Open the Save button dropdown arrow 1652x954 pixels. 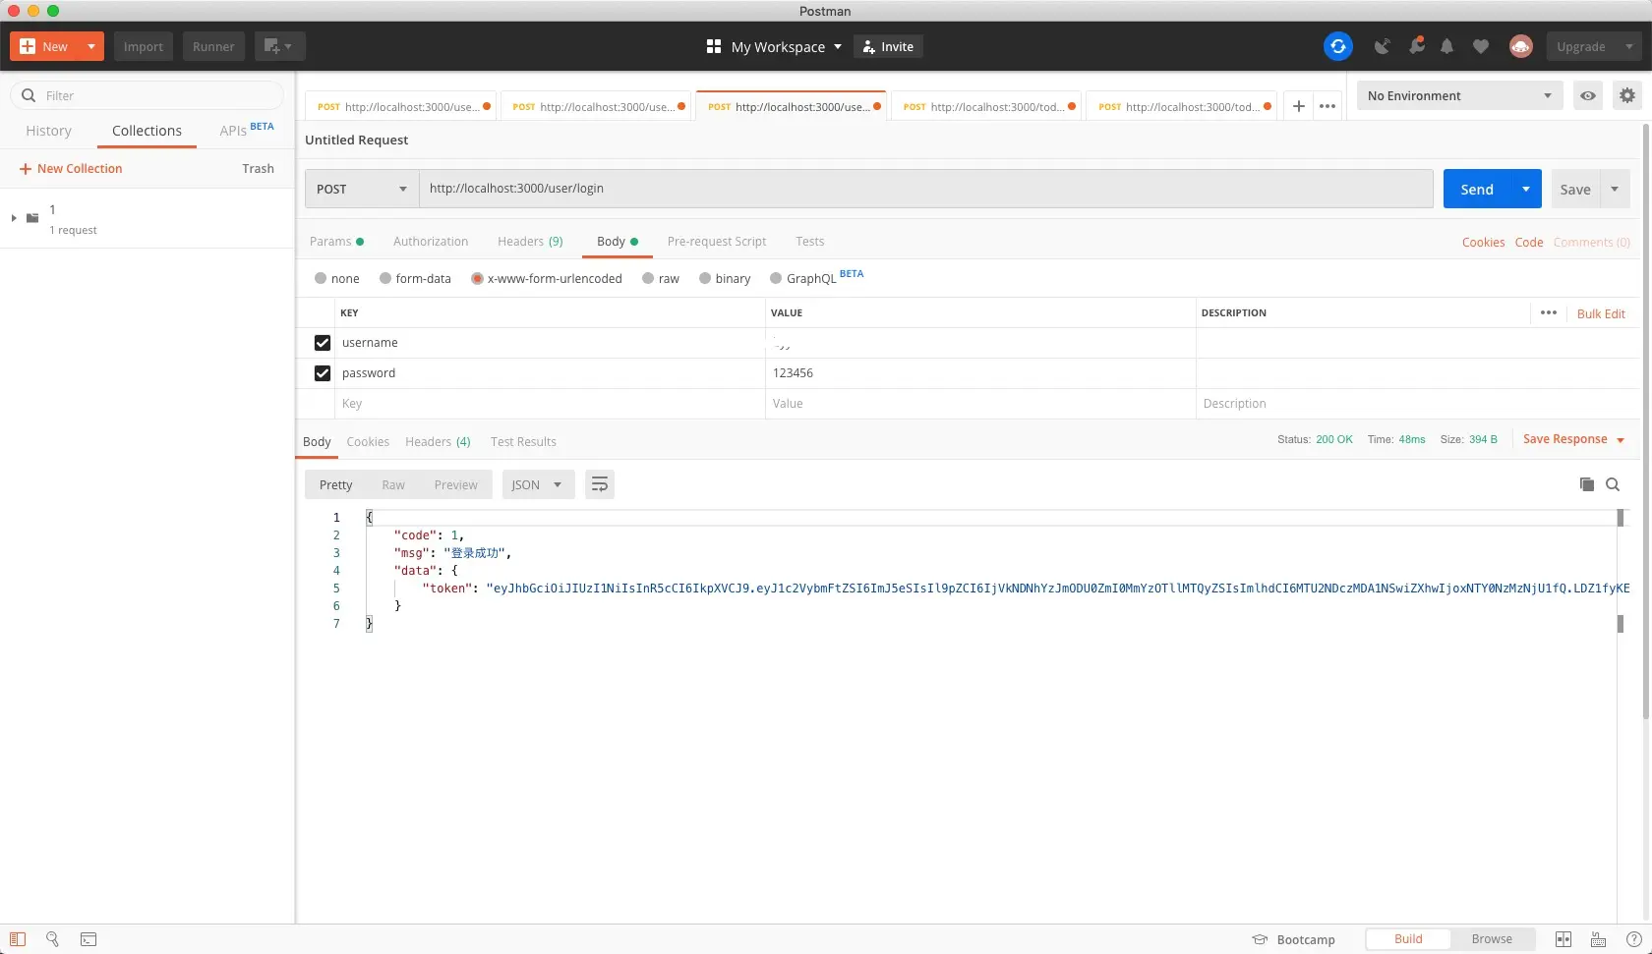pyautogui.click(x=1615, y=189)
